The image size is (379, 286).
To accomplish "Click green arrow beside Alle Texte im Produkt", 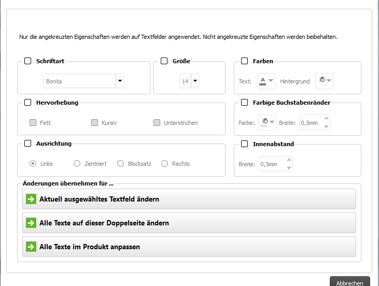I will click(x=31, y=247).
